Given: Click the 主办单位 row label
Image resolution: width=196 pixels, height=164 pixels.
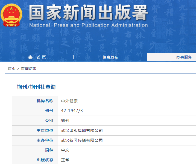Looking at the screenshot, I should click(x=45, y=140).
